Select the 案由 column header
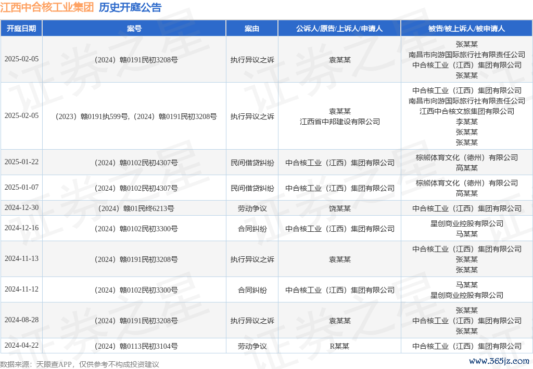This screenshot has width=533, height=369. 252,29
